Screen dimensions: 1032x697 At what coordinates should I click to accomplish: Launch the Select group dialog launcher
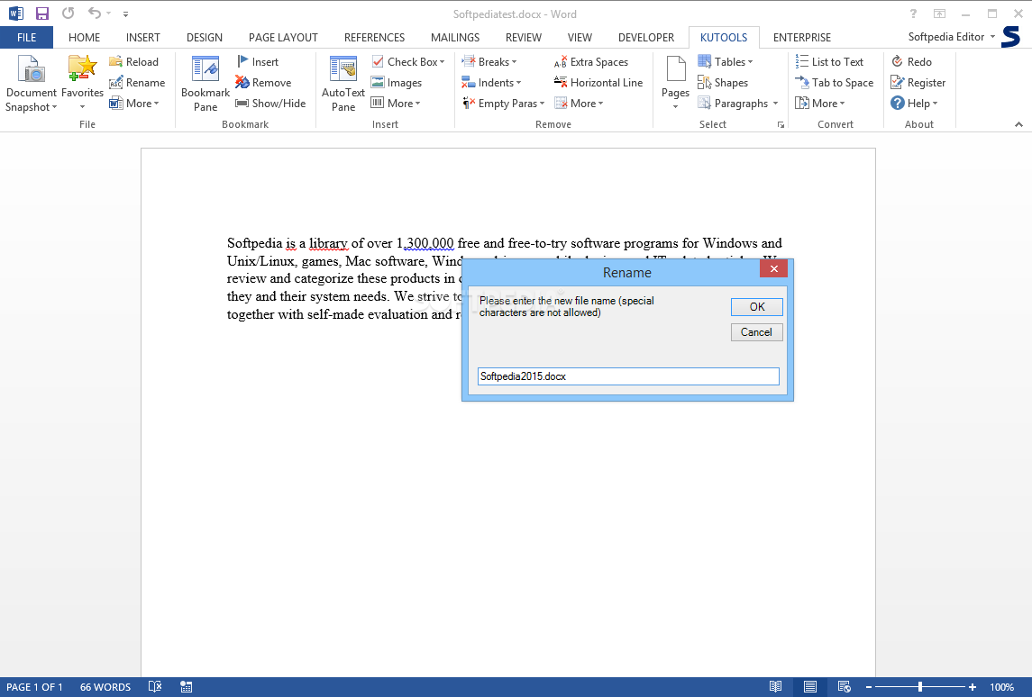[x=781, y=124]
